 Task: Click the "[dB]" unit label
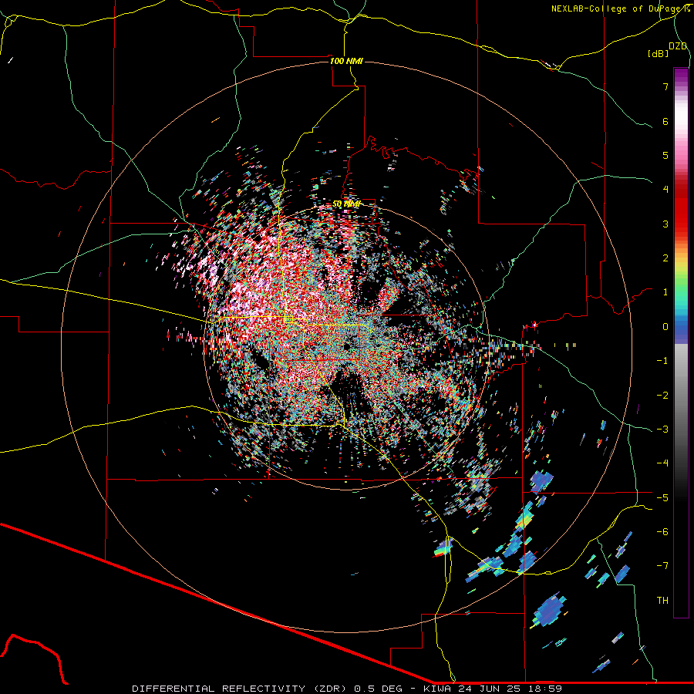click(659, 53)
